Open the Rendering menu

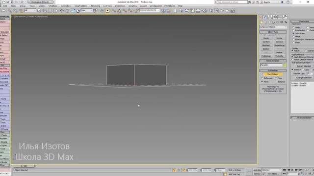[x=95, y=6]
